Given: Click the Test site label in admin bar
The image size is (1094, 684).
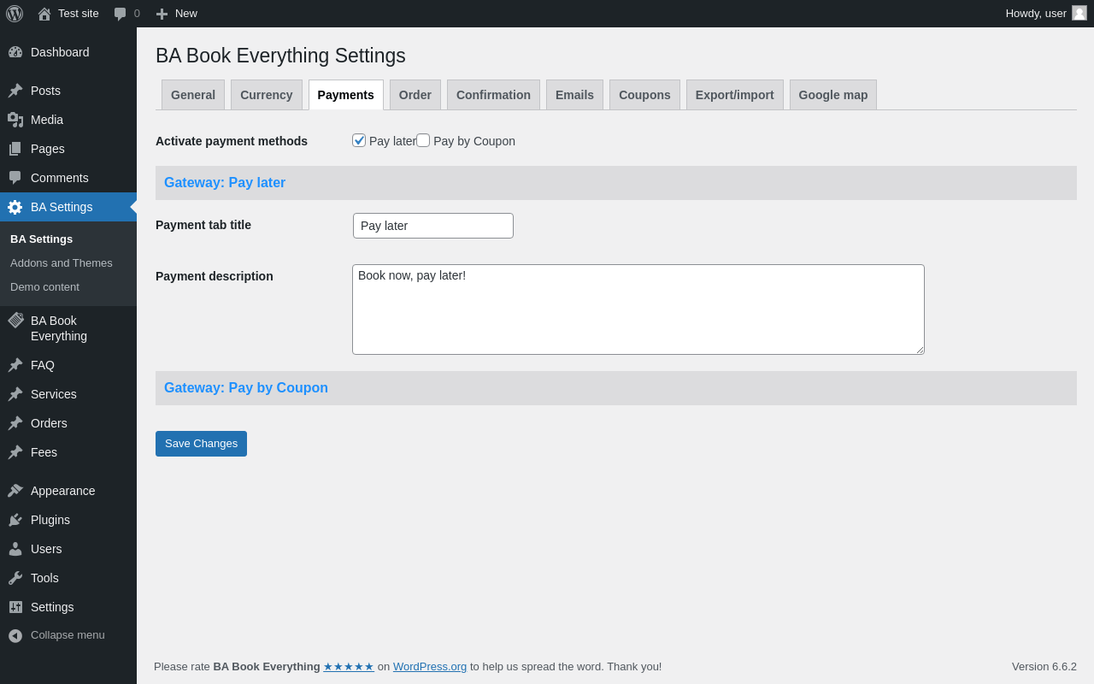Looking at the screenshot, I should click(x=79, y=14).
